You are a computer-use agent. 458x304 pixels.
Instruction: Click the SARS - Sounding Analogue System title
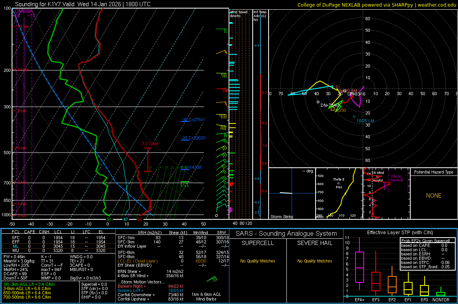(286, 234)
